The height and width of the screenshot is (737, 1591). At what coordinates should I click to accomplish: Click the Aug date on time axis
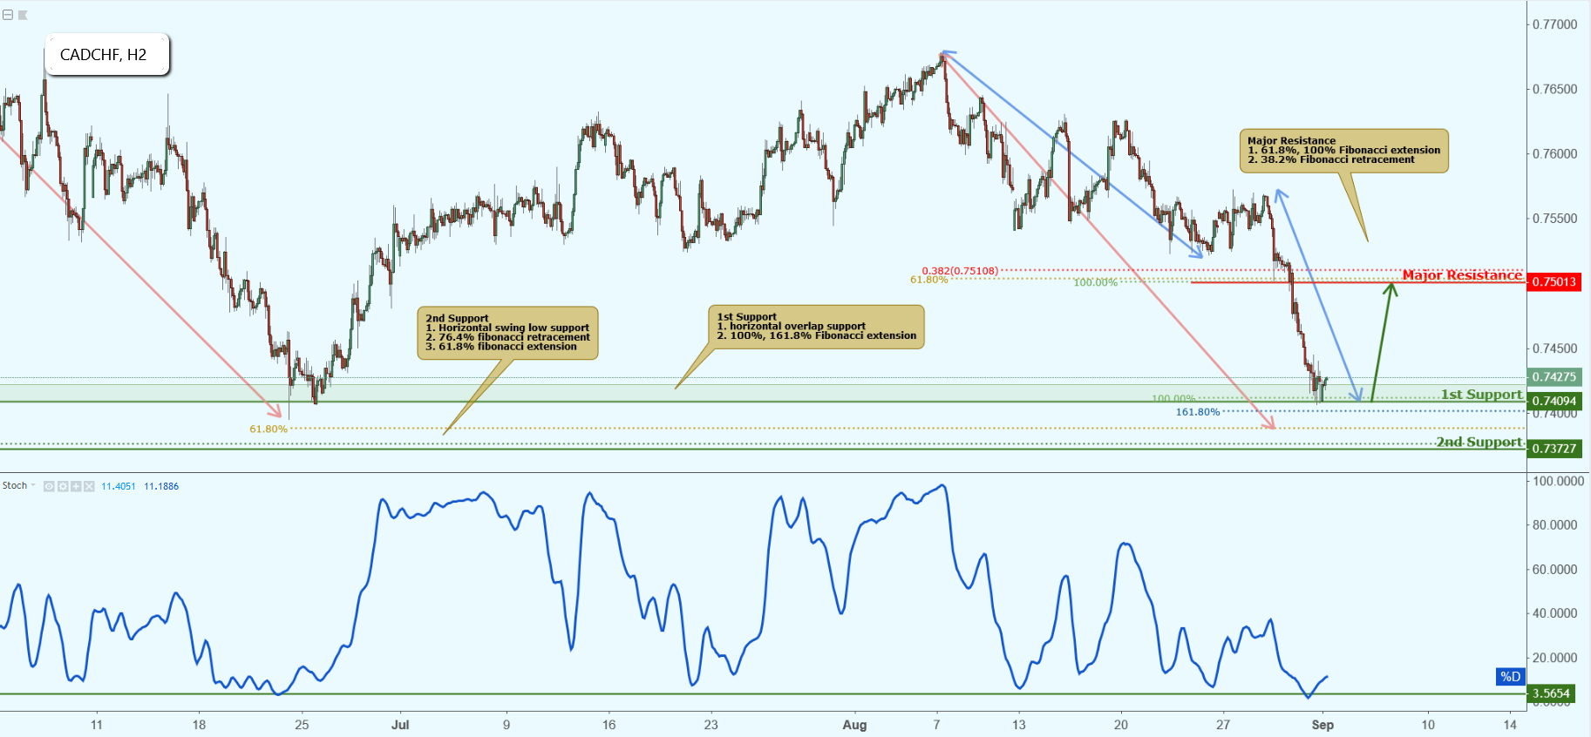click(854, 725)
